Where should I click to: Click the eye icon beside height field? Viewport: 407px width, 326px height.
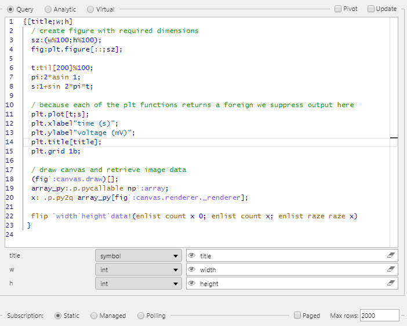(x=192, y=284)
